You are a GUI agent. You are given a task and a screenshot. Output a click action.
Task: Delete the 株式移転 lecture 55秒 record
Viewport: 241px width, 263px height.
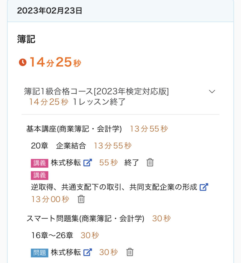pyautogui.click(x=150, y=163)
